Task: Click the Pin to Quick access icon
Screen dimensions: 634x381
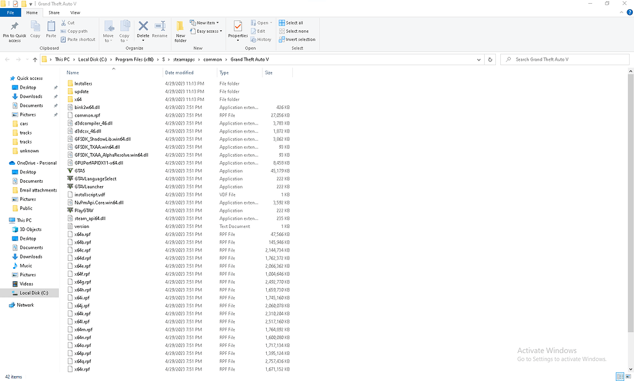Action: point(14,30)
